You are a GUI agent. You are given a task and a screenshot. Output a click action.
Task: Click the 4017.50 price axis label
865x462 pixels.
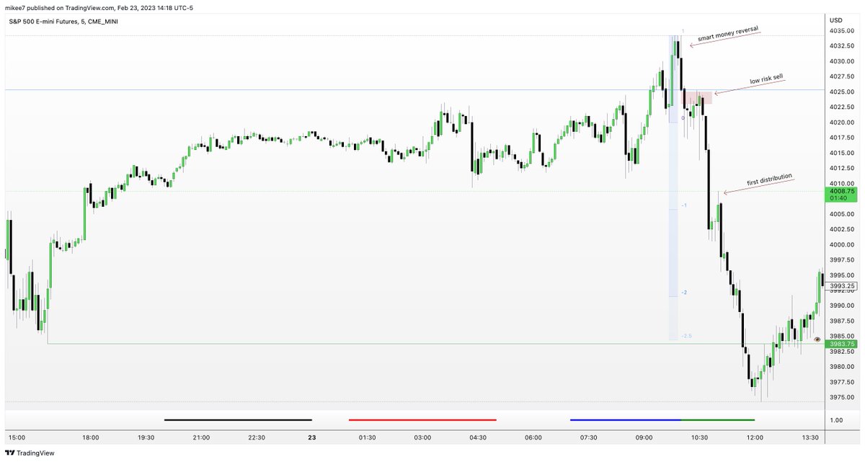coord(841,138)
